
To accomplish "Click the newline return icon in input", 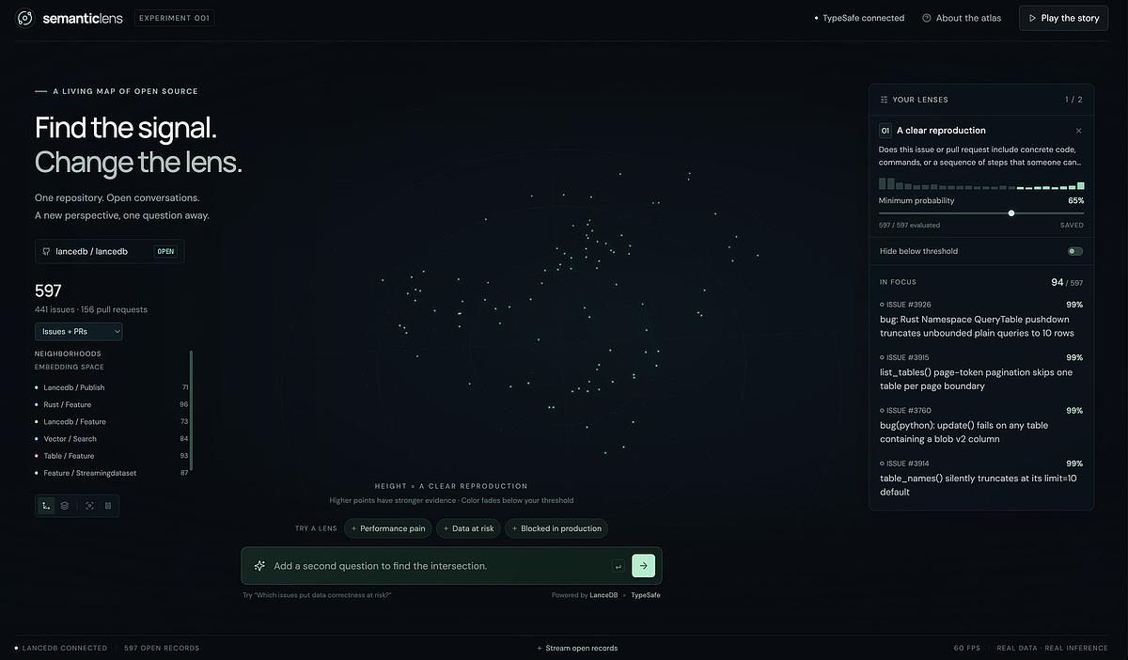I will click(618, 566).
